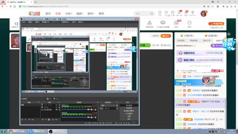
Task: Move source up in Sources panel
Action: pyautogui.click(x=53, y=120)
